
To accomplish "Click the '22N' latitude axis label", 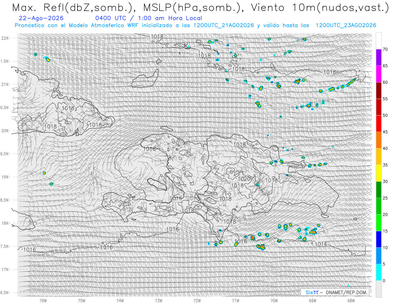I will click(5, 38).
